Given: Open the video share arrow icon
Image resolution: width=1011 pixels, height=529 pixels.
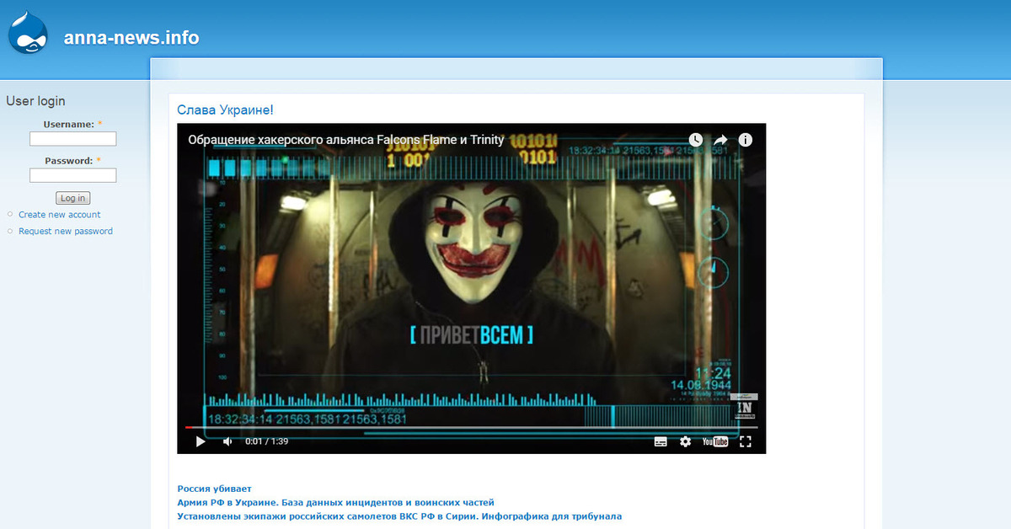Looking at the screenshot, I should pyautogui.click(x=721, y=140).
